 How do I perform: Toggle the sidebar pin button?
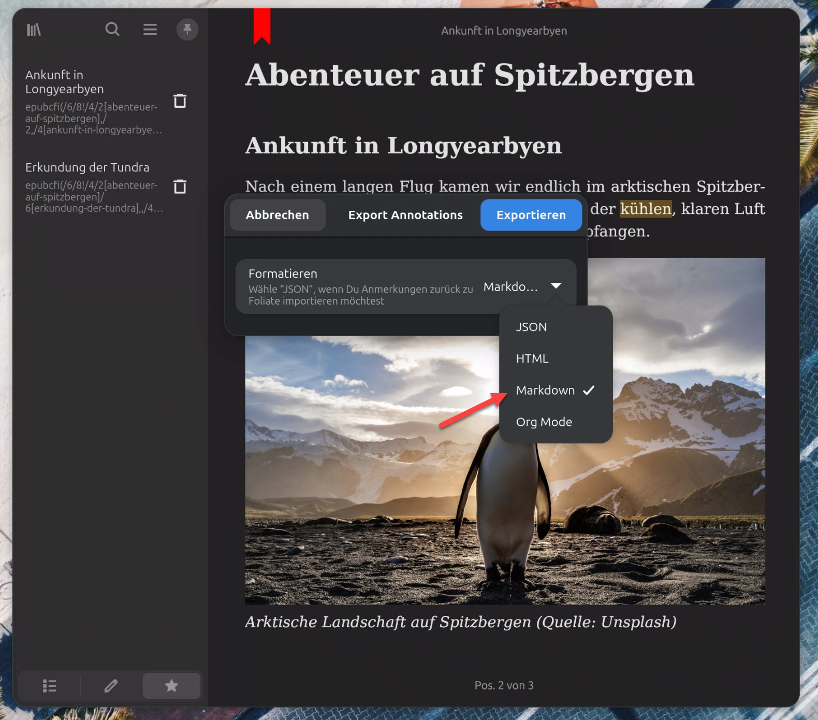(x=187, y=30)
